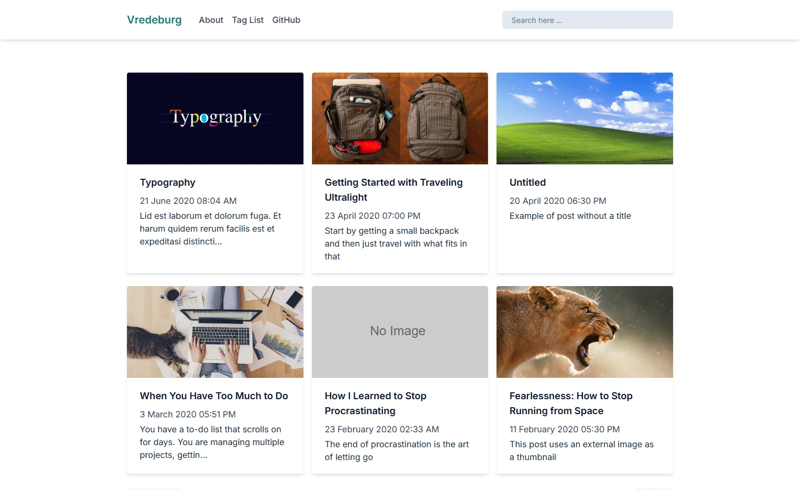
Task: Select the date '11 February 2020 05:30 PM'
Action: (x=564, y=429)
